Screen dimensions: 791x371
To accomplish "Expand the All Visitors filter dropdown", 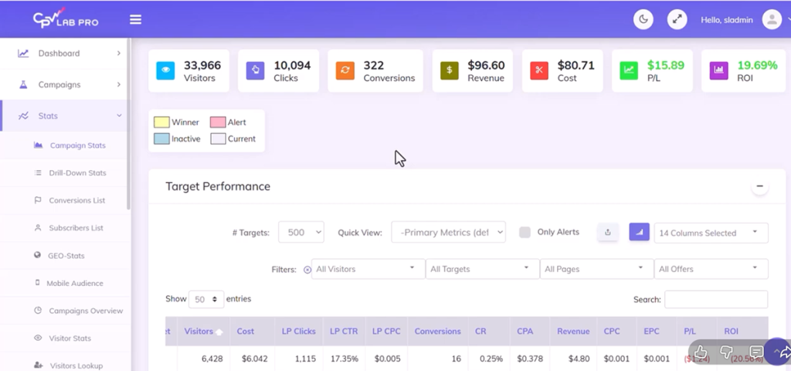I will tap(368, 269).
